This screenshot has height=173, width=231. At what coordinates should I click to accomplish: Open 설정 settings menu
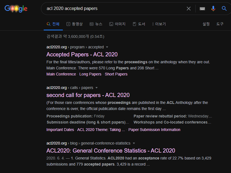206,24
